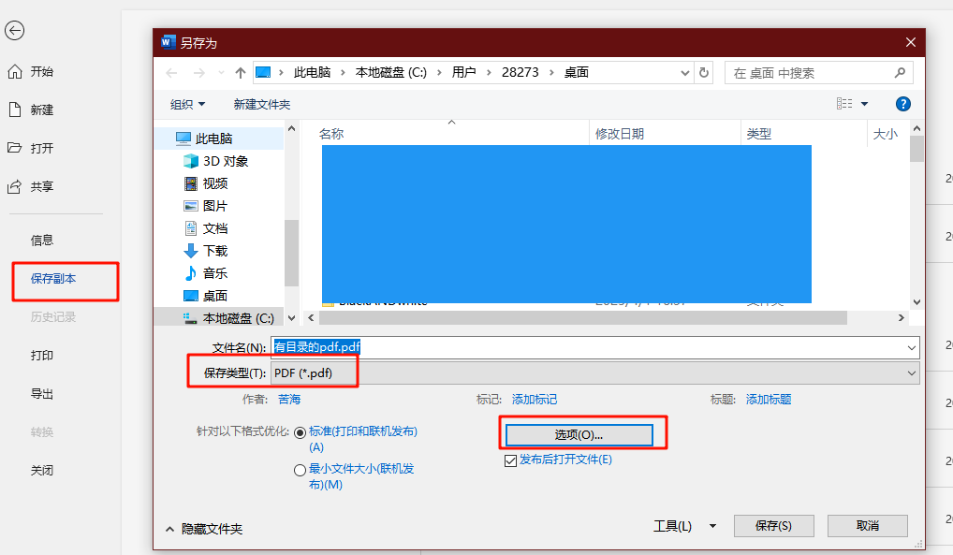This screenshot has width=953, height=555.
Task: Click 此电脑 in address breadcrumb
Action: [313, 72]
